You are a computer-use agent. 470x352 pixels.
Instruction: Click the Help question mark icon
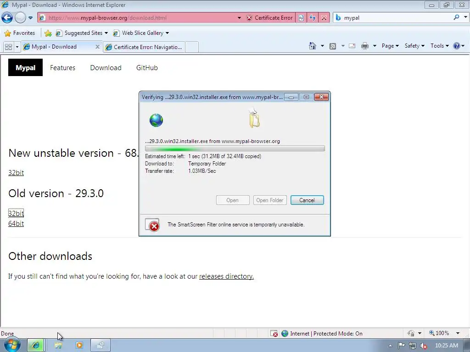[457, 46]
